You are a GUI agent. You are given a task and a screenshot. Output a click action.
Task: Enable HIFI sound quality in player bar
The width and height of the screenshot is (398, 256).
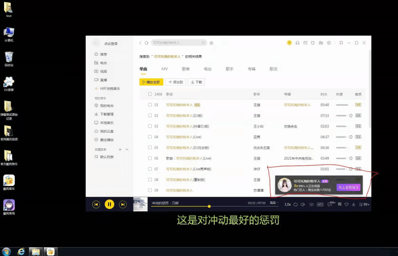[320, 204]
